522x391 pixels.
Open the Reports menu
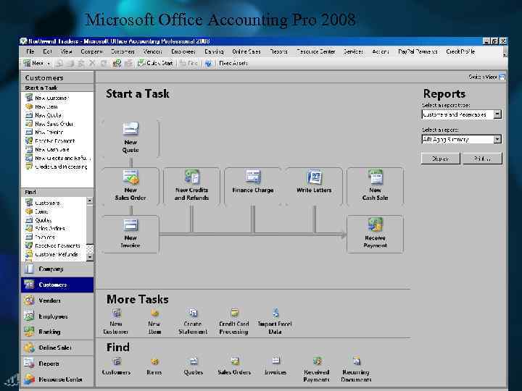(x=278, y=51)
